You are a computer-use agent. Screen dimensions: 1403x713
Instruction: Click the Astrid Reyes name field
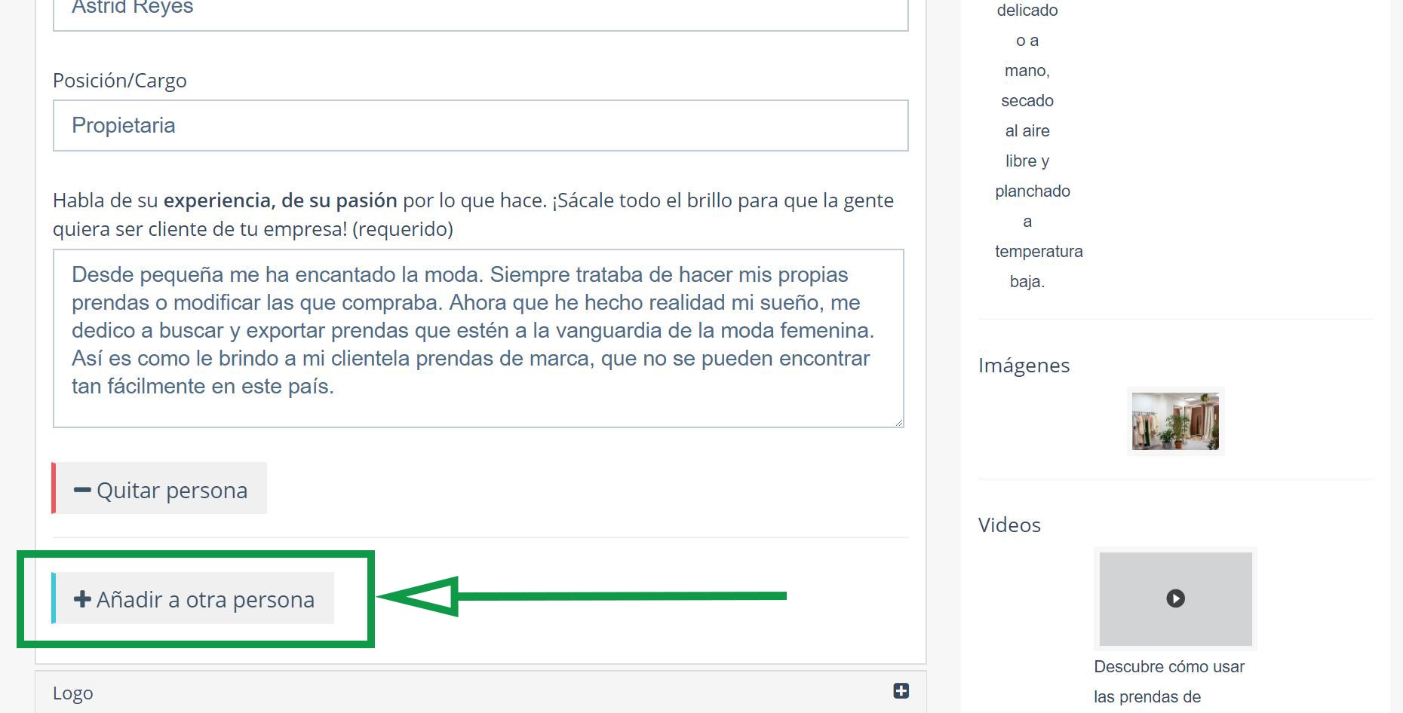(480, 14)
